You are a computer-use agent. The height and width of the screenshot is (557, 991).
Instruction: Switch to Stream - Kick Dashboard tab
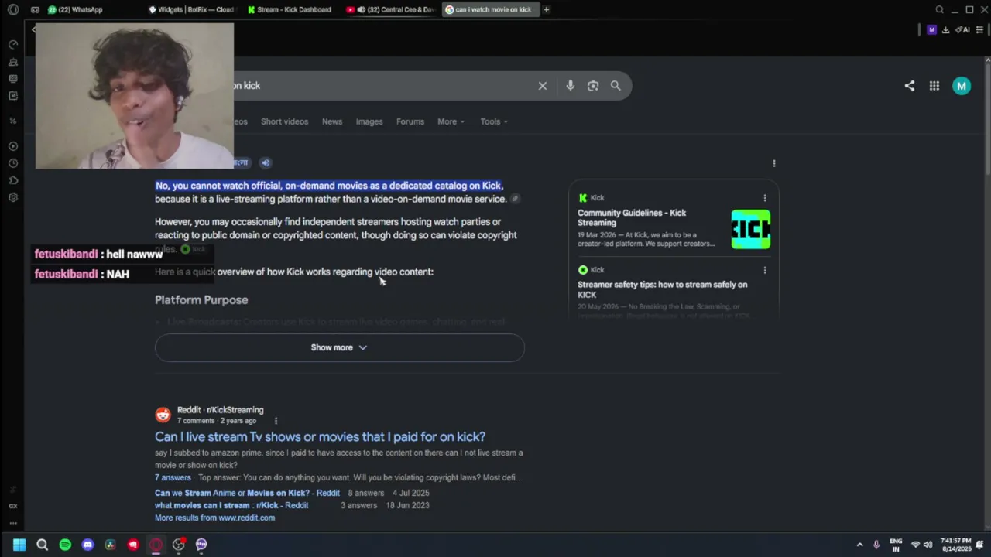290,10
